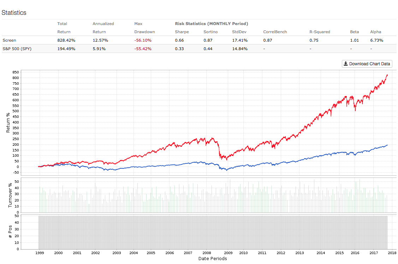This screenshot has width=398, height=264.
Task: Select the S&P 500 (SPY) row label
Action: point(17,49)
